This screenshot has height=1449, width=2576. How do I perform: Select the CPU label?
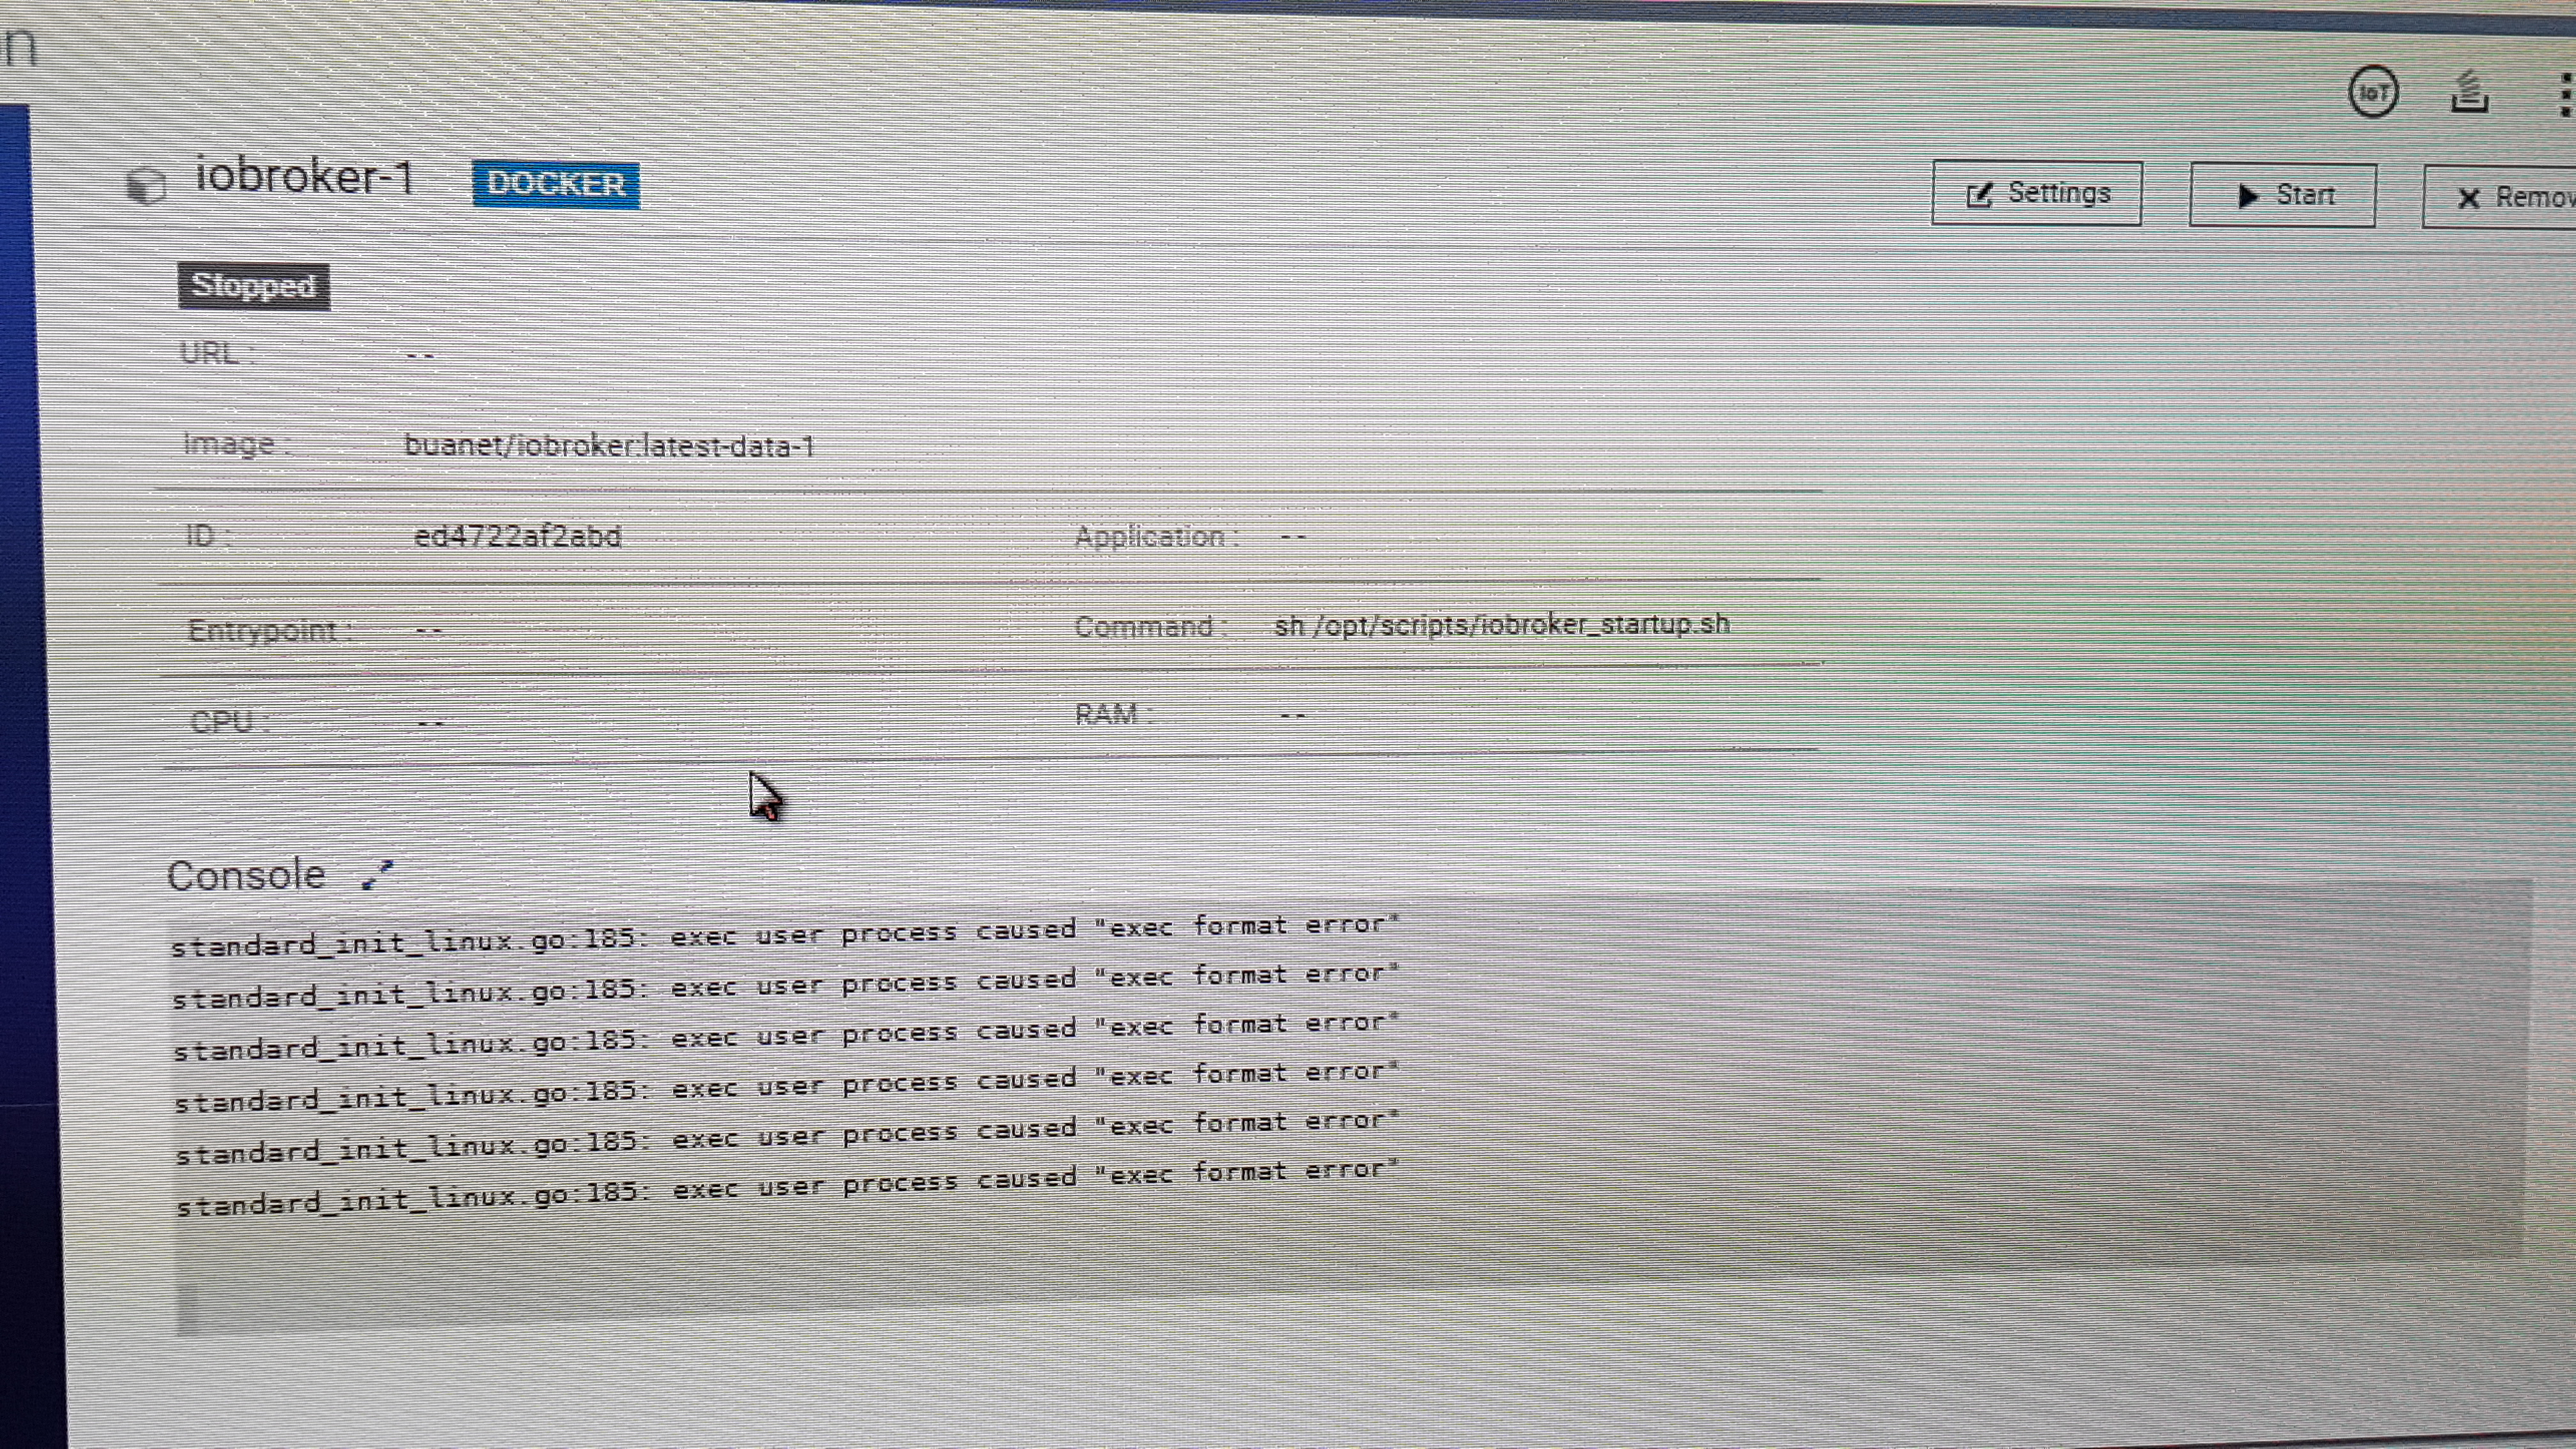tap(229, 721)
